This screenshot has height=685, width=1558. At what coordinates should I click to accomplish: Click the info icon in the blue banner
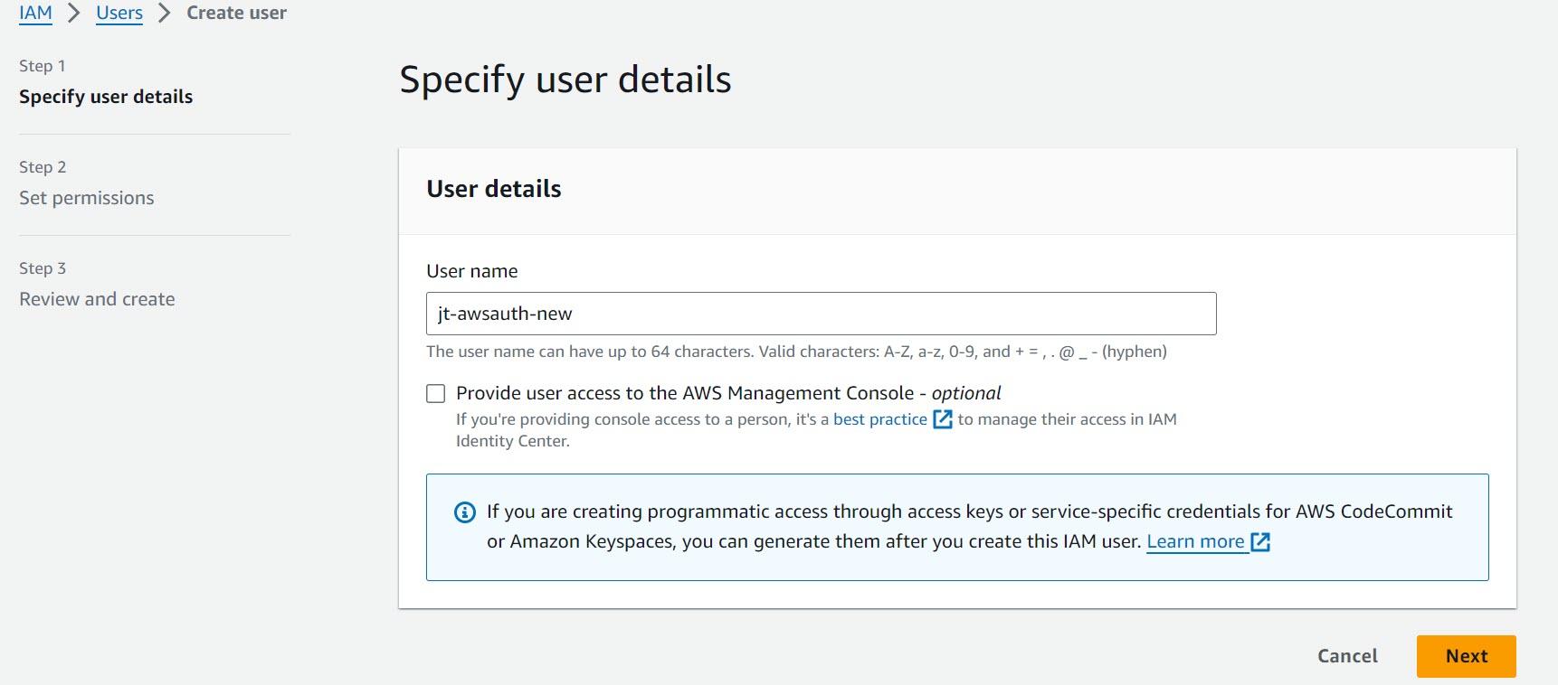pyautogui.click(x=463, y=512)
